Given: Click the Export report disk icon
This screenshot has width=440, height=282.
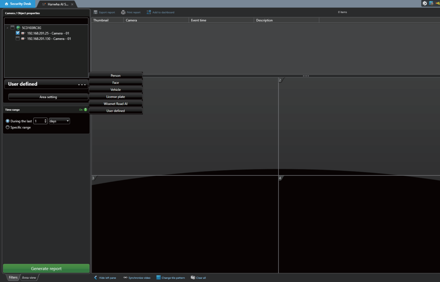Looking at the screenshot, I should pyautogui.click(x=95, y=12).
